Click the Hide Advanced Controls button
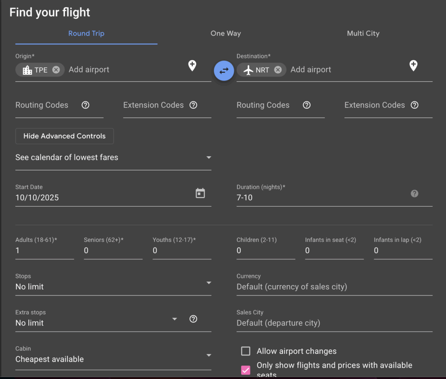Screen dimensions: 446x379 [x=64, y=136]
